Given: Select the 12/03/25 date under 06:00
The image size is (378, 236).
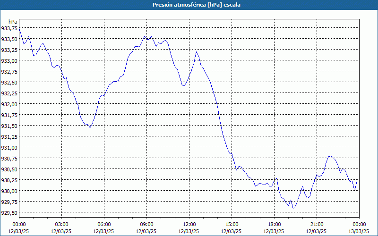Looking at the screenshot, I should tap(104, 231).
